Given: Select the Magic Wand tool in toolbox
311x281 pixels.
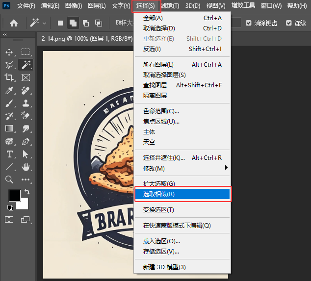Looking at the screenshot, I should pos(26,65).
